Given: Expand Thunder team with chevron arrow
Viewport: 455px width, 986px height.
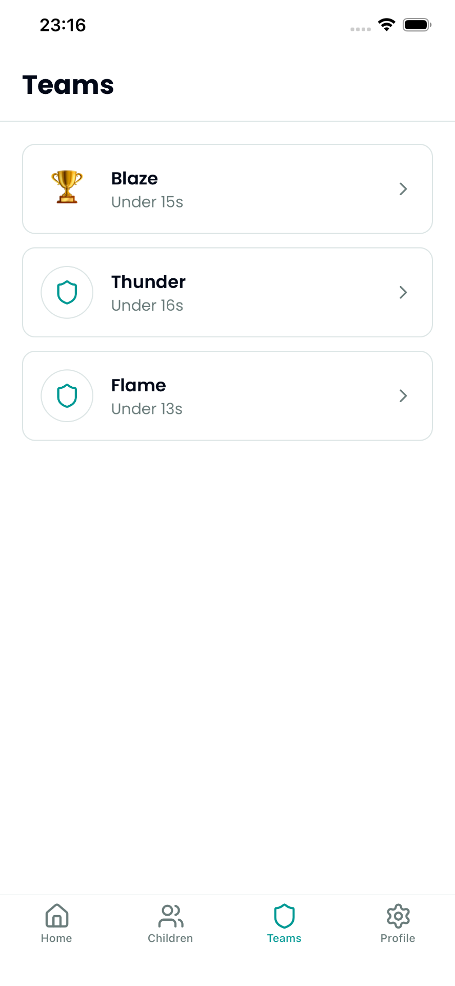Looking at the screenshot, I should coord(403,293).
